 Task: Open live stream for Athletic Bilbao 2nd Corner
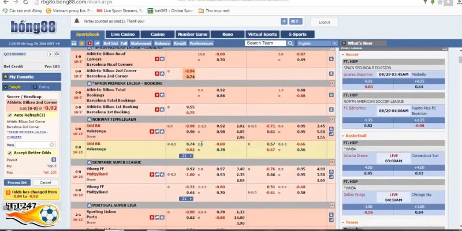click(x=157, y=74)
